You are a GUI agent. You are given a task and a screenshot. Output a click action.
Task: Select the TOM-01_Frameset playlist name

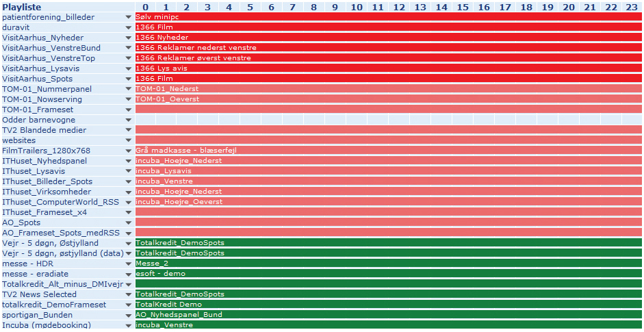[36, 110]
